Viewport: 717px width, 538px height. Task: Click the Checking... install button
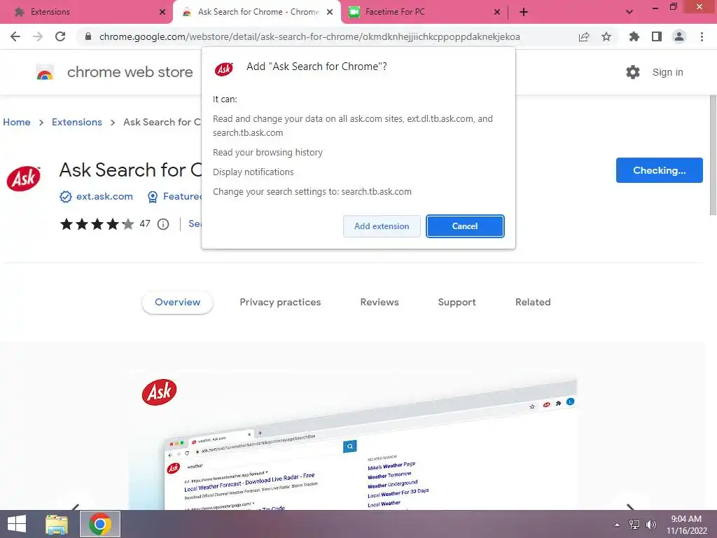[659, 170]
